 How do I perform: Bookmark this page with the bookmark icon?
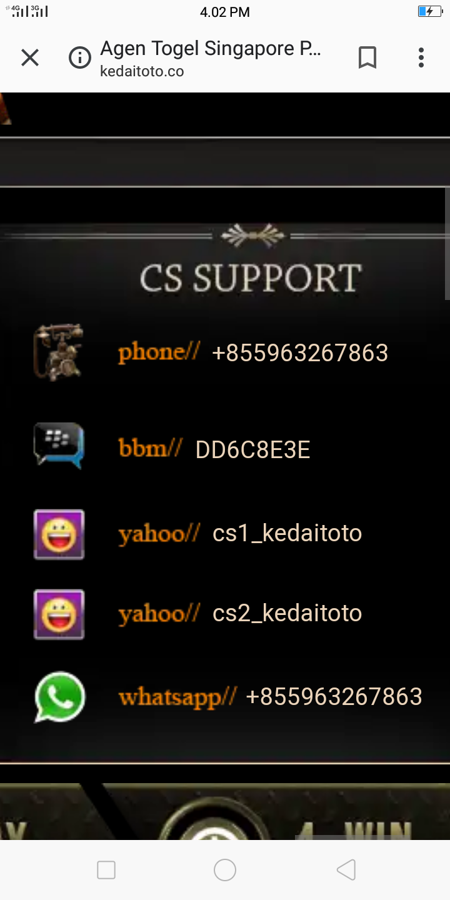click(x=367, y=58)
